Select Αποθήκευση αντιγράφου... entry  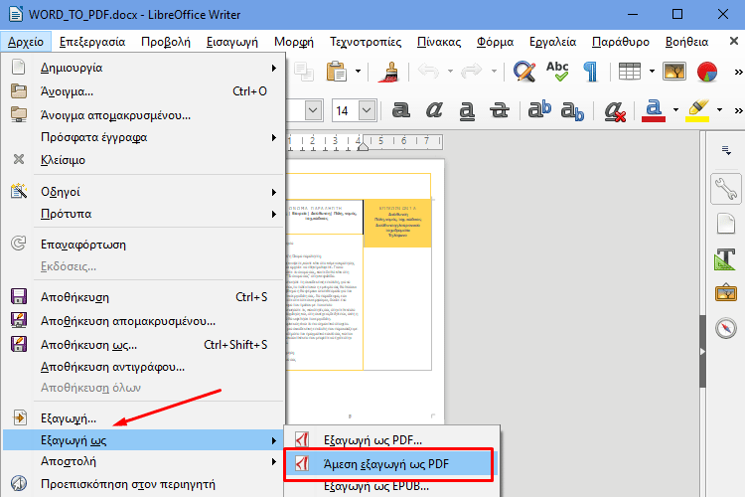pos(143,367)
